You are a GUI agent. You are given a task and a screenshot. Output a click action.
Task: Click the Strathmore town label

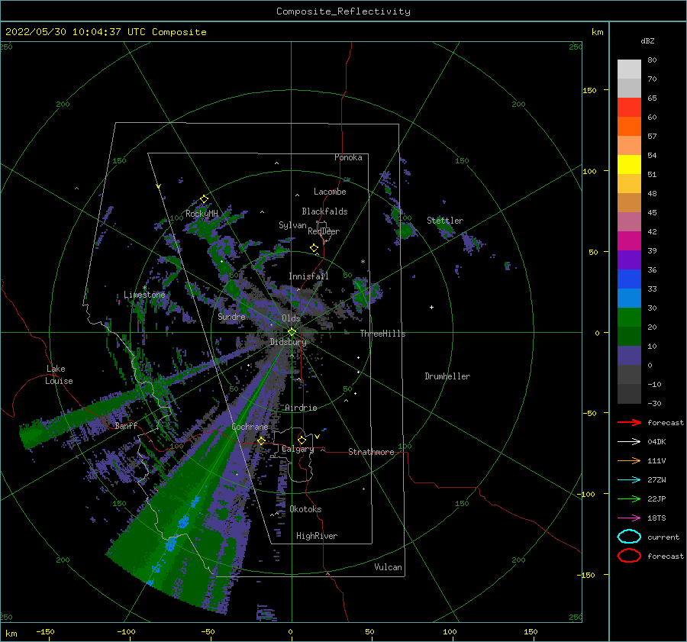[371, 452]
